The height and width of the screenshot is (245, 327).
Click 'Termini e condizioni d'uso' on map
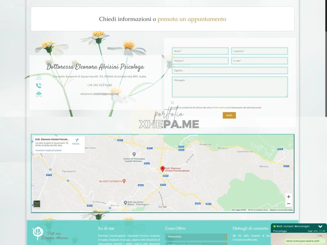(258, 210)
